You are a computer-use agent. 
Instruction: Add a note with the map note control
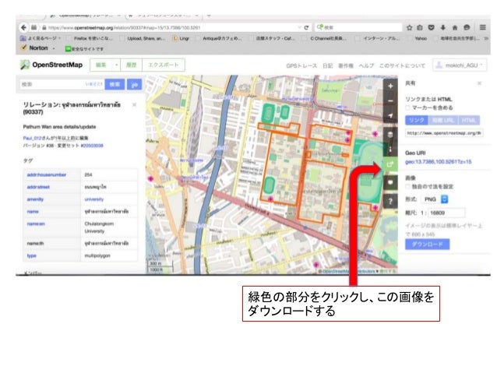click(390, 182)
